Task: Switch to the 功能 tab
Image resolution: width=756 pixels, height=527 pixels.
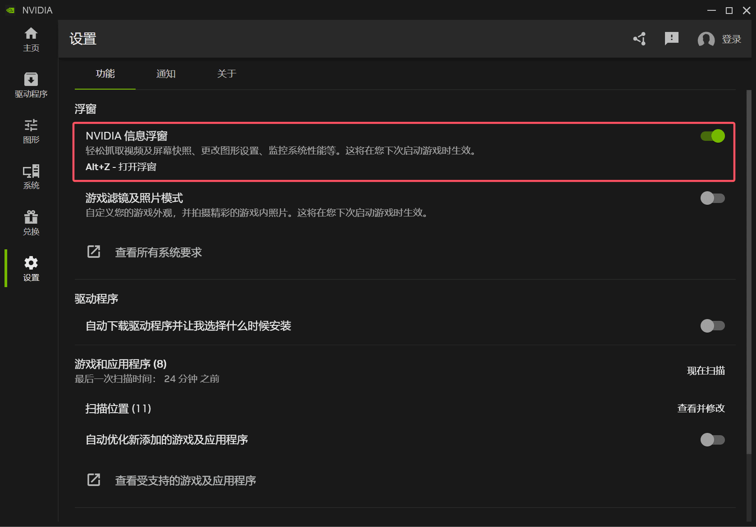Action: click(x=105, y=74)
